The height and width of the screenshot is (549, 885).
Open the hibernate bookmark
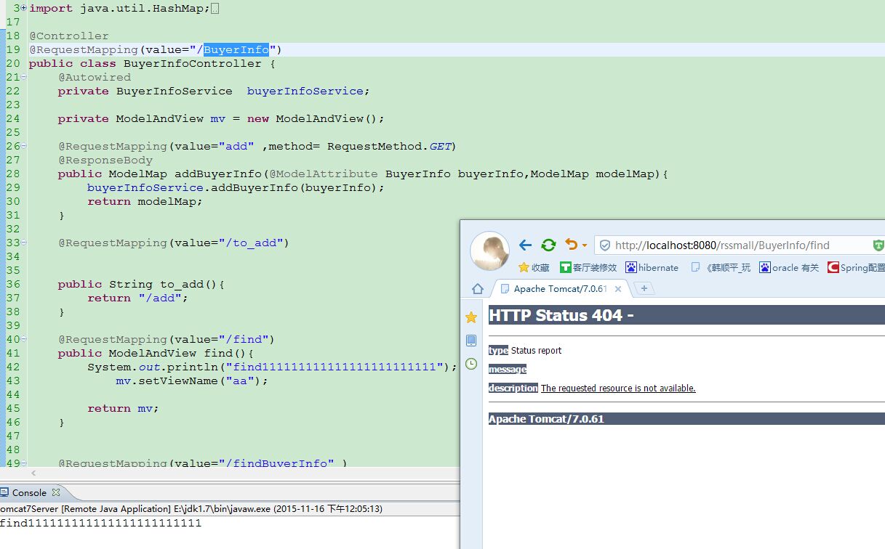point(652,267)
